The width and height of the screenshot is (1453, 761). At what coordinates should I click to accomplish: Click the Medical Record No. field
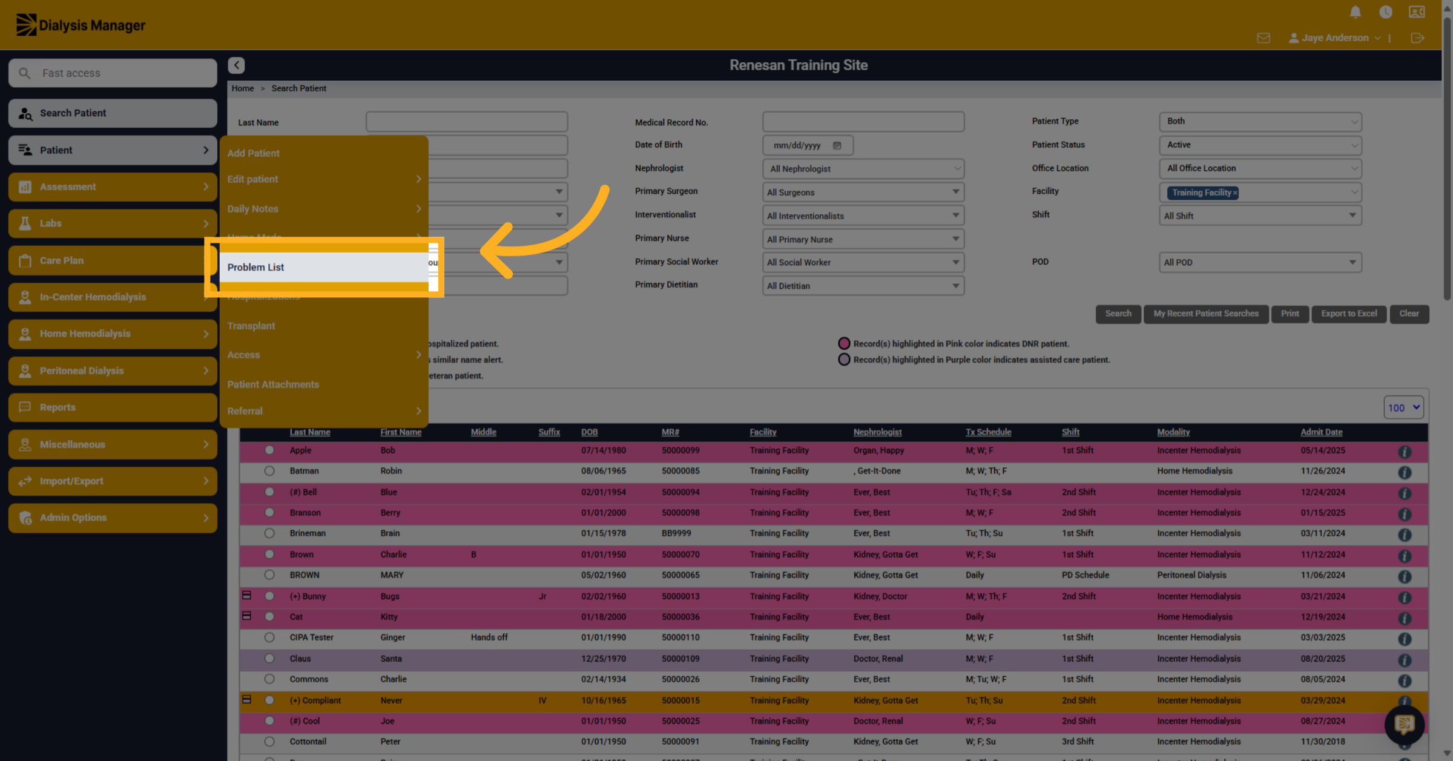pos(863,122)
